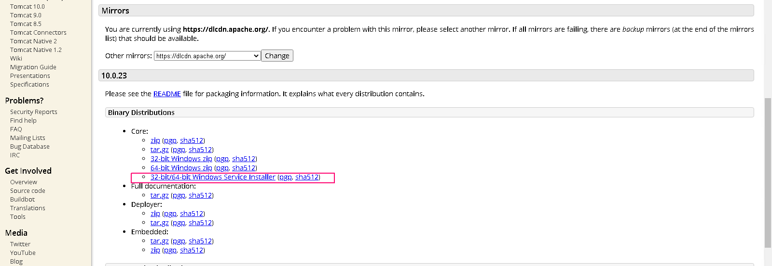Open the Find help link
Viewport: 772px width, 266px height.
click(x=23, y=121)
